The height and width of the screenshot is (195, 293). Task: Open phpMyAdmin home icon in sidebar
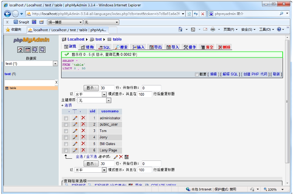(x=20, y=50)
